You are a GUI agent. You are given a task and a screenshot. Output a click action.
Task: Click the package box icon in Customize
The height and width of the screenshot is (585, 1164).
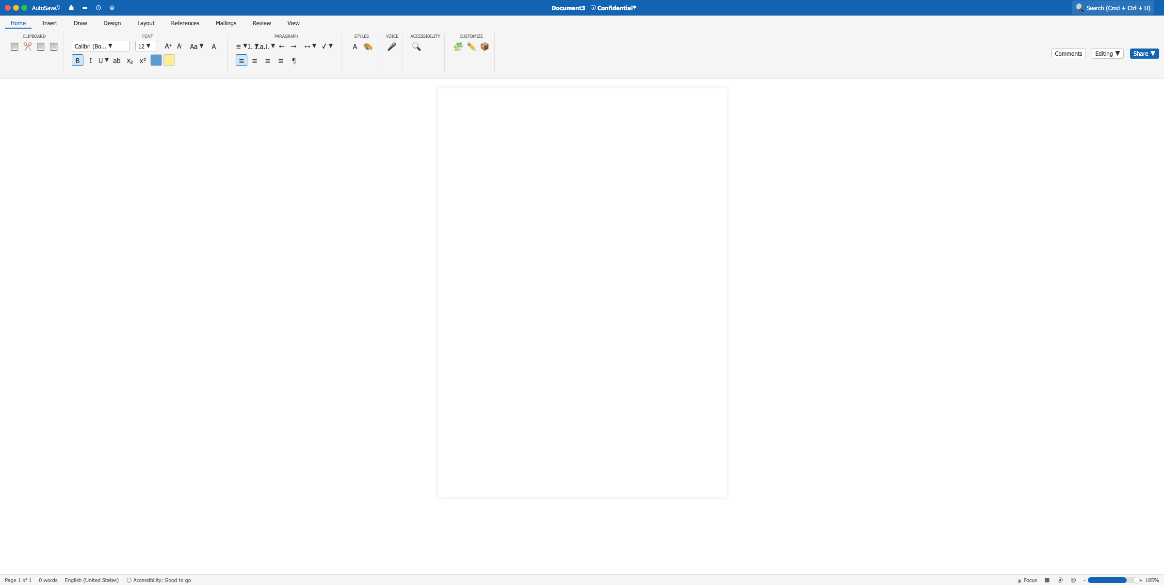tap(484, 47)
